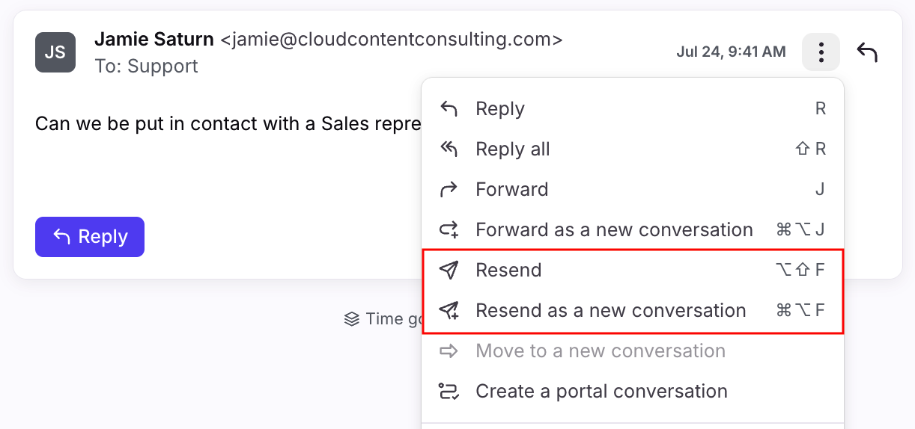This screenshot has height=429, width=915.
Task: Select Reply from the dropdown menu
Action: point(500,109)
